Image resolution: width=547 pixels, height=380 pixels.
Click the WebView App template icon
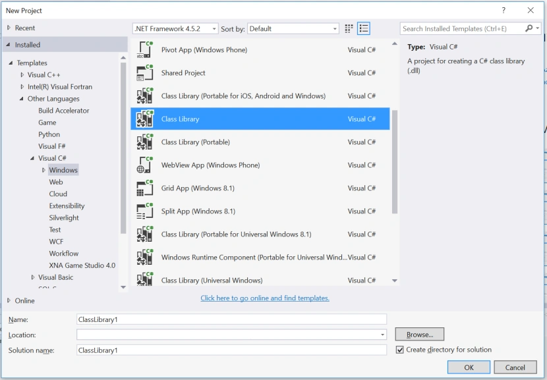(x=145, y=165)
